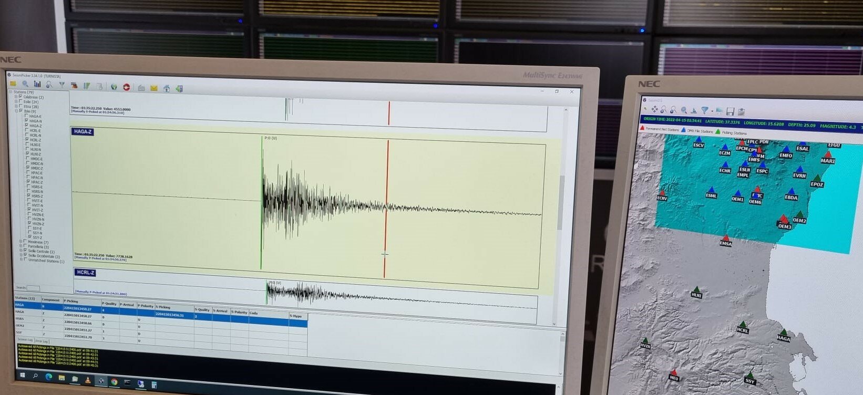Click the magnifier search icon in SeismPicker toolbar
Image resolution: width=863 pixels, height=395 pixels.
pos(25,84)
